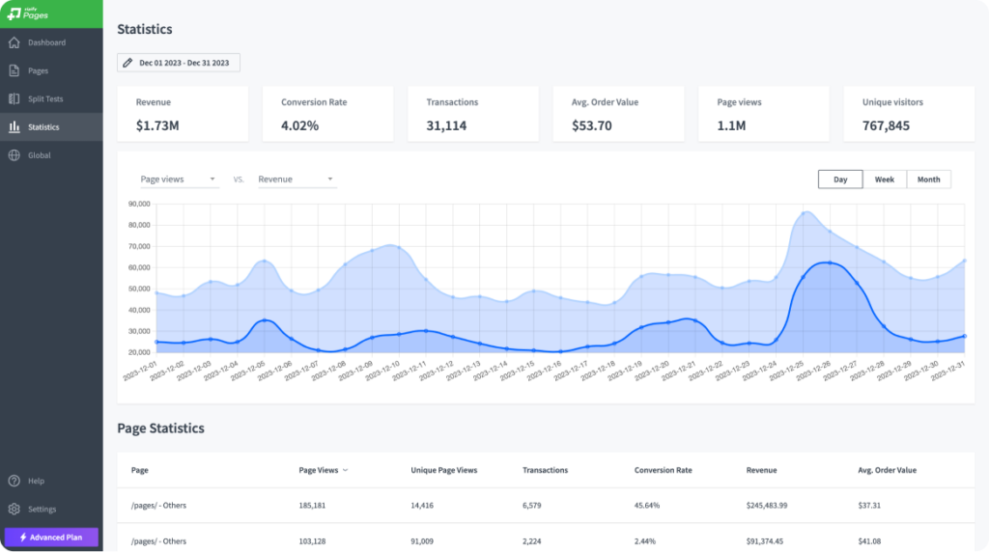989x552 pixels.
Task: Sort by Page Views column arrow
Action: tap(345, 471)
